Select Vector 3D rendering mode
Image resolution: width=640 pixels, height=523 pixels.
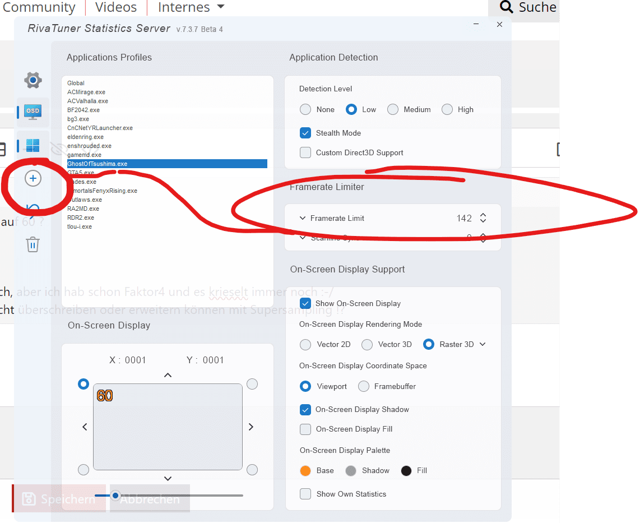point(367,345)
